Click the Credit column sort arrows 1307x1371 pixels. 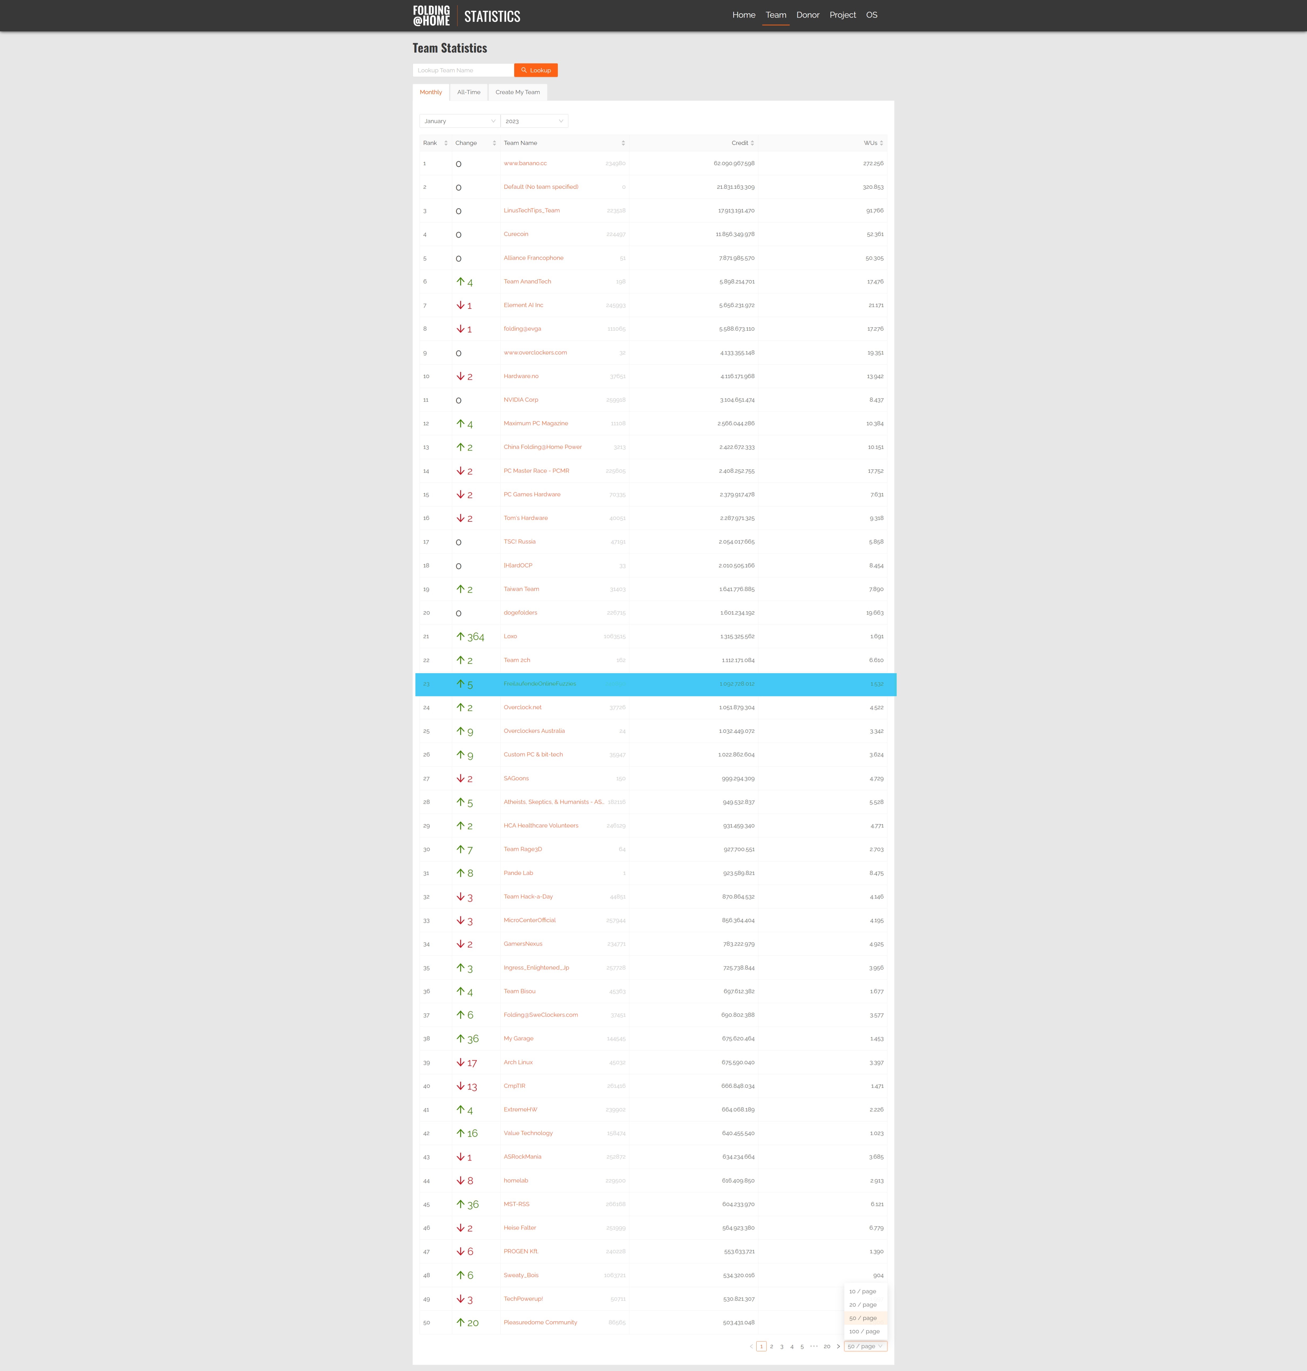click(x=752, y=143)
